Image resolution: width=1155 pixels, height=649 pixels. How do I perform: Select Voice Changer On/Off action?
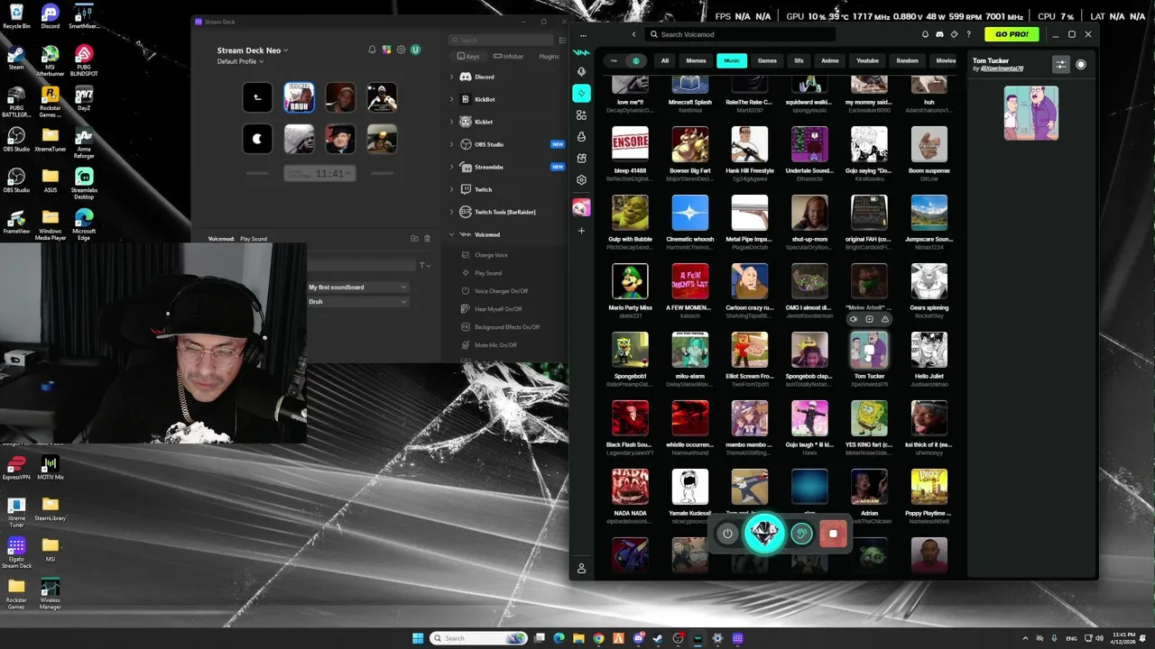pyautogui.click(x=501, y=291)
